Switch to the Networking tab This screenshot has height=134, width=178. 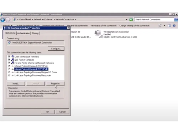(10, 33)
